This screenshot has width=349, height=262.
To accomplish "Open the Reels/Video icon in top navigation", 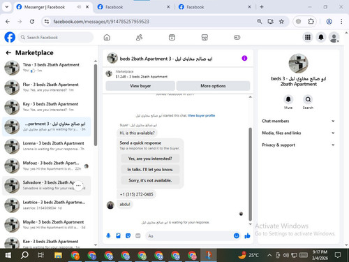I will point(172,37).
